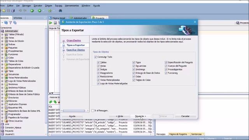Open the Navegar menu
Screen dimensions: 249x140
point(26,5)
